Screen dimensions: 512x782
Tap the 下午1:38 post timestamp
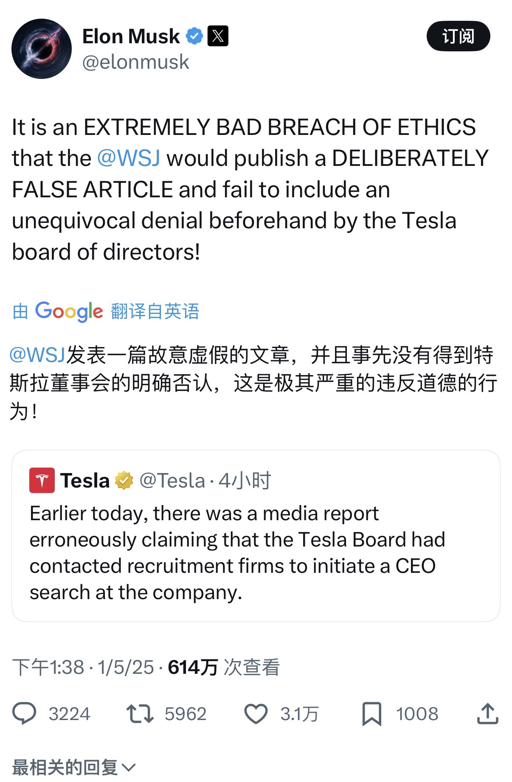[48, 667]
